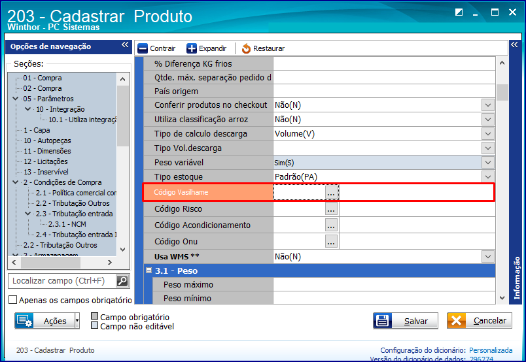Collapse 10 - Integração tree node

tap(28, 109)
